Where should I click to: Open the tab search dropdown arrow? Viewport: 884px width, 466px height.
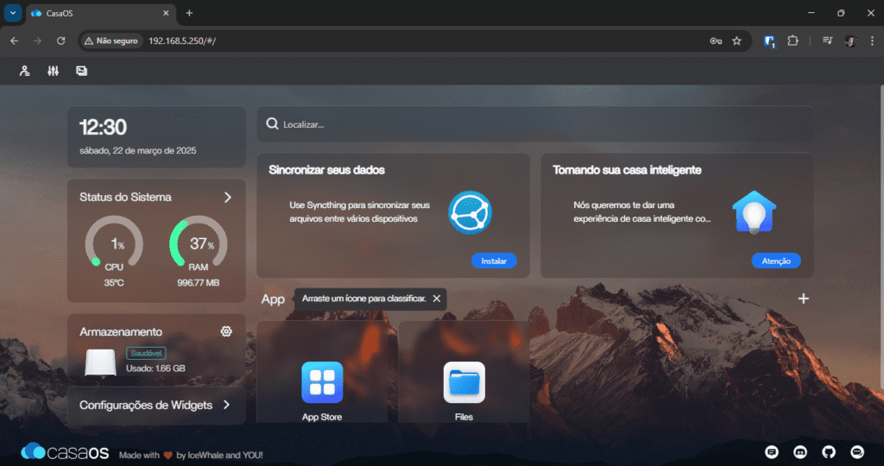pos(12,12)
